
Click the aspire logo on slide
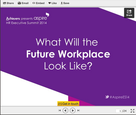coord(41,17)
